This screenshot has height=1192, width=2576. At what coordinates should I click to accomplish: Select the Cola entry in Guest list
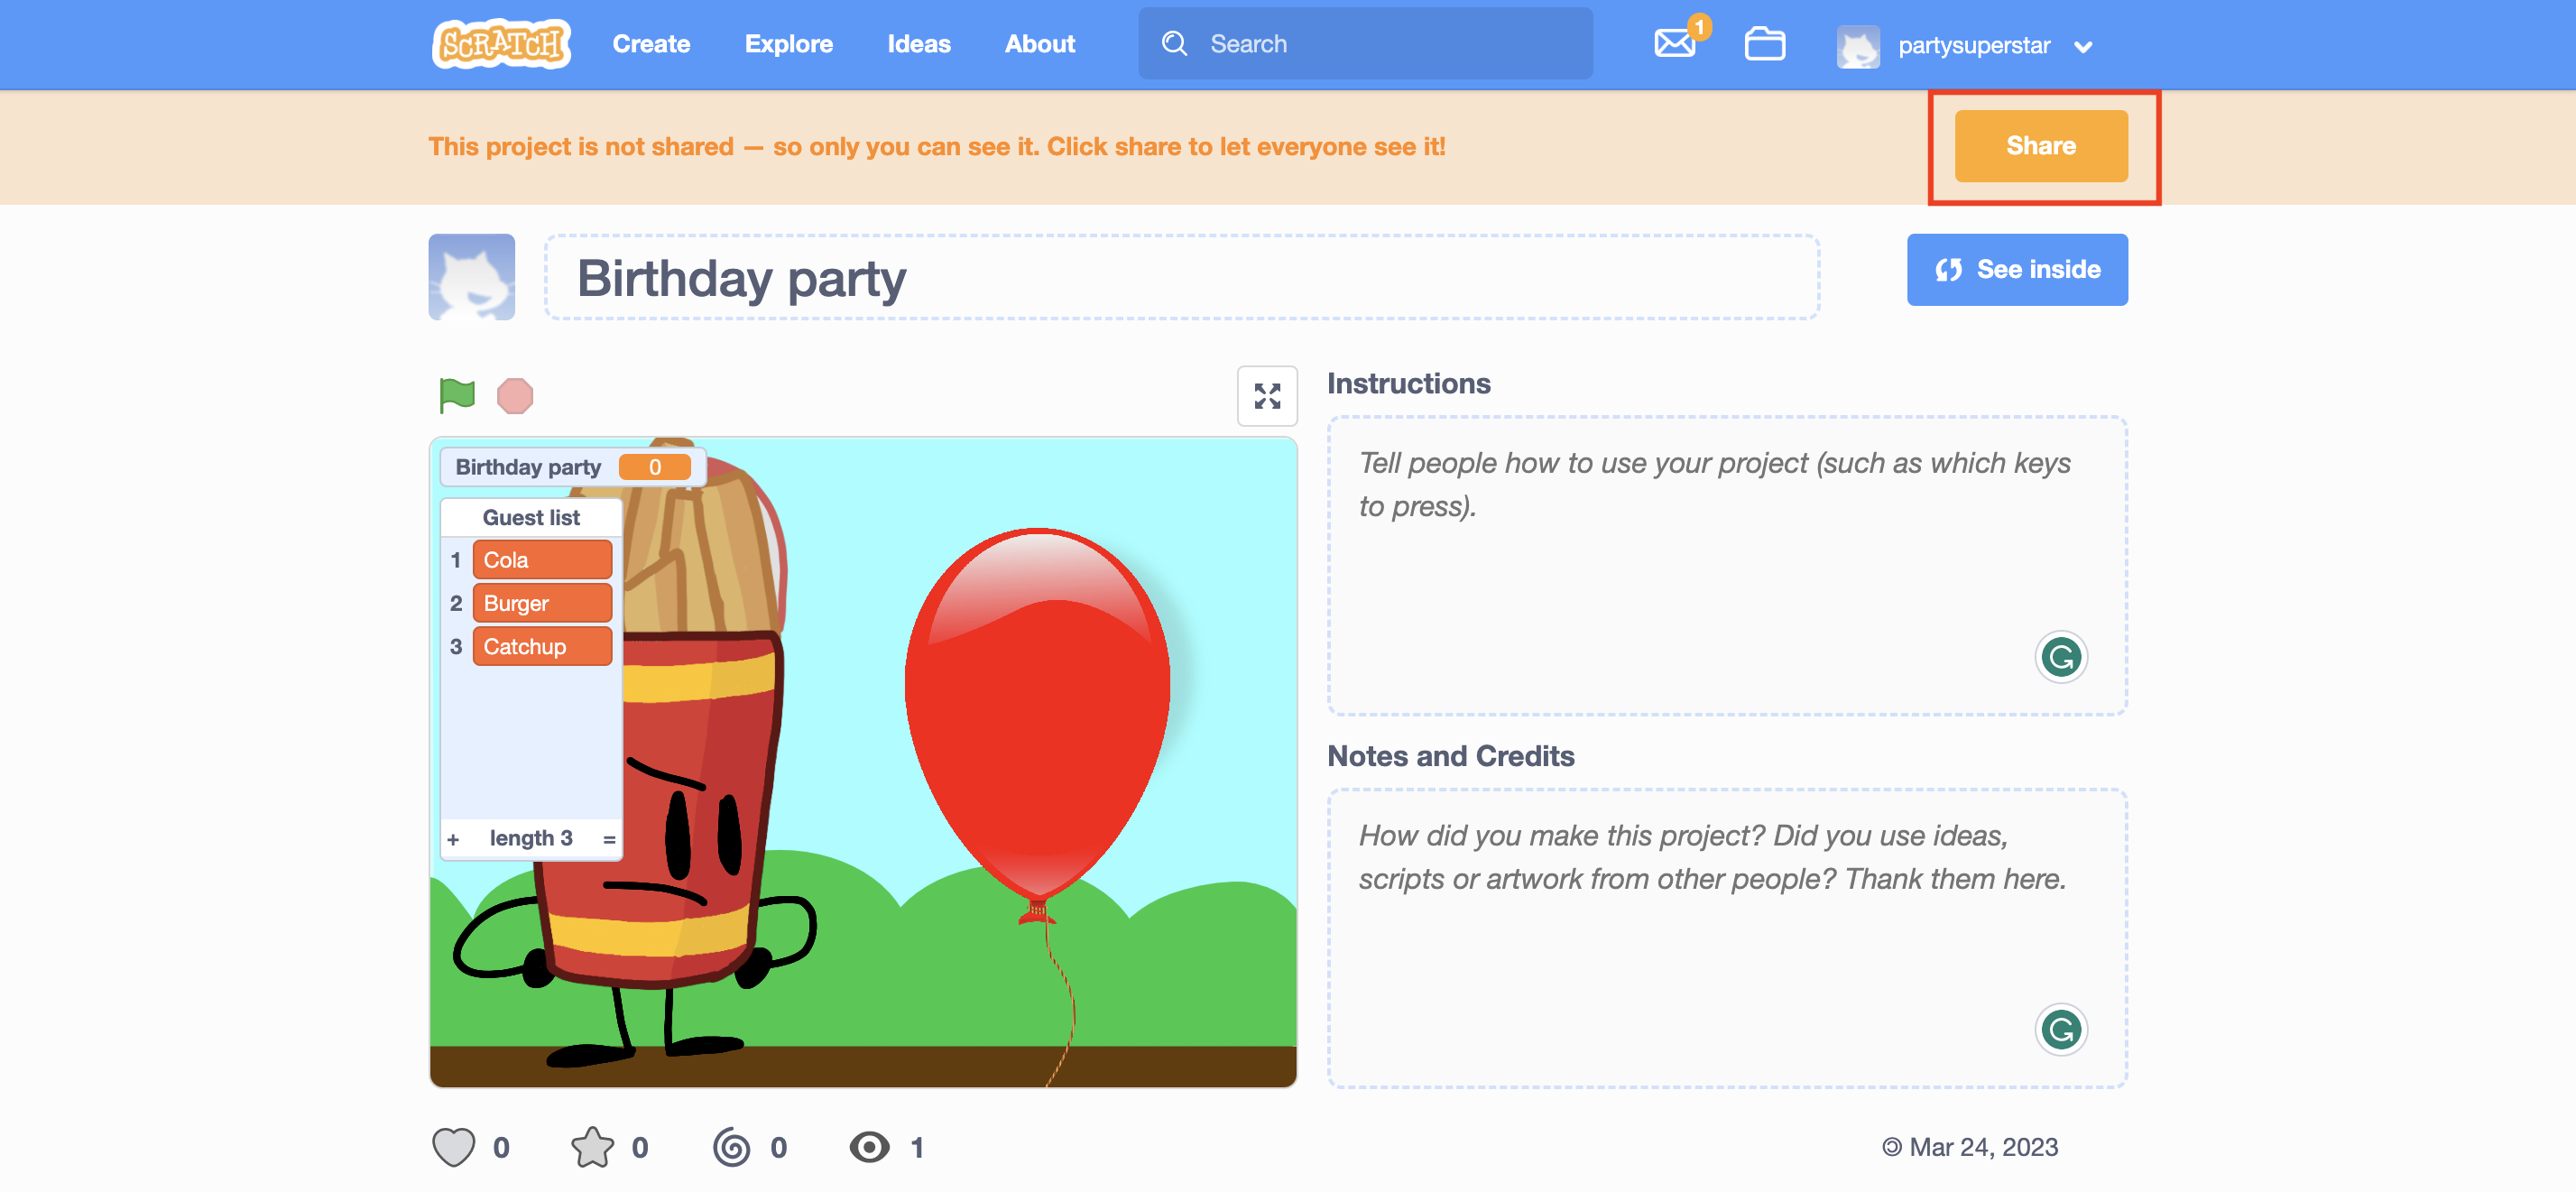(541, 560)
